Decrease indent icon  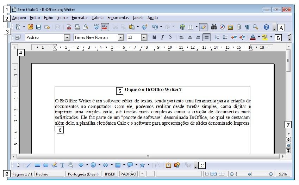pos(234,37)
